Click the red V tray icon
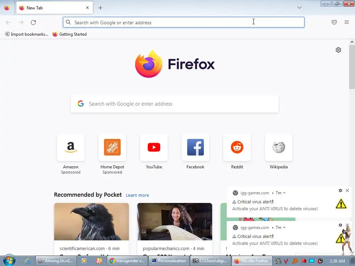 tap(286, 261)
